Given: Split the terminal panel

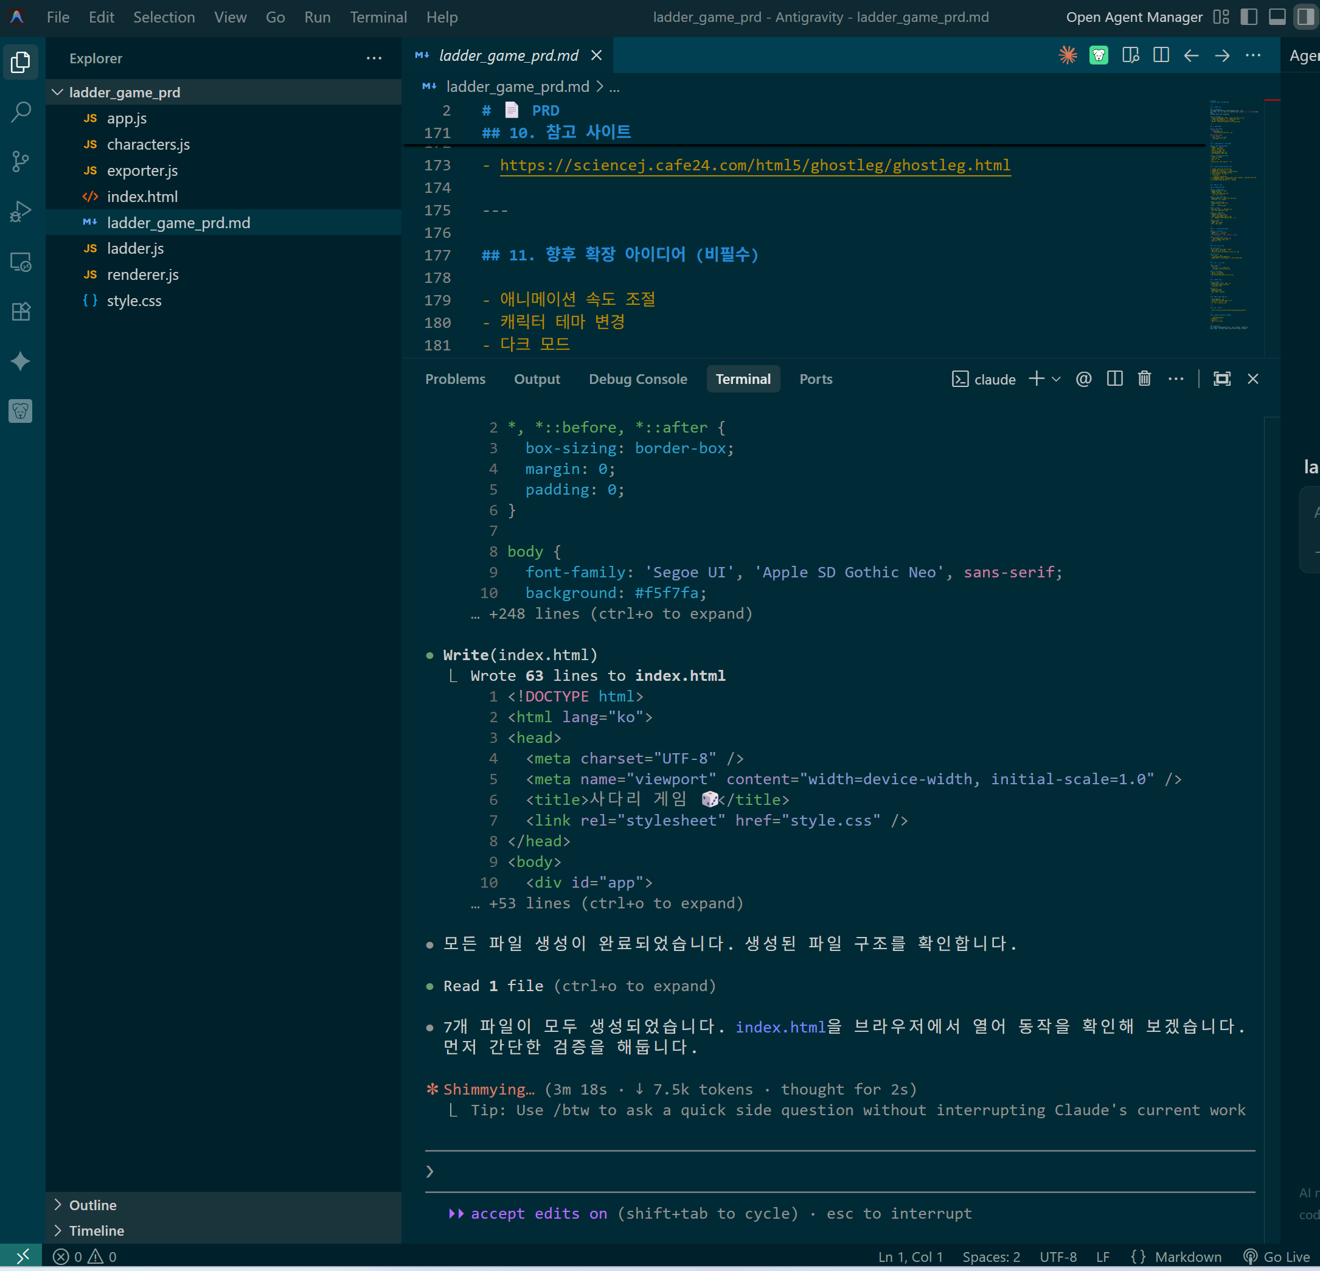Looking at the screenshot, I should (1114, 378).
